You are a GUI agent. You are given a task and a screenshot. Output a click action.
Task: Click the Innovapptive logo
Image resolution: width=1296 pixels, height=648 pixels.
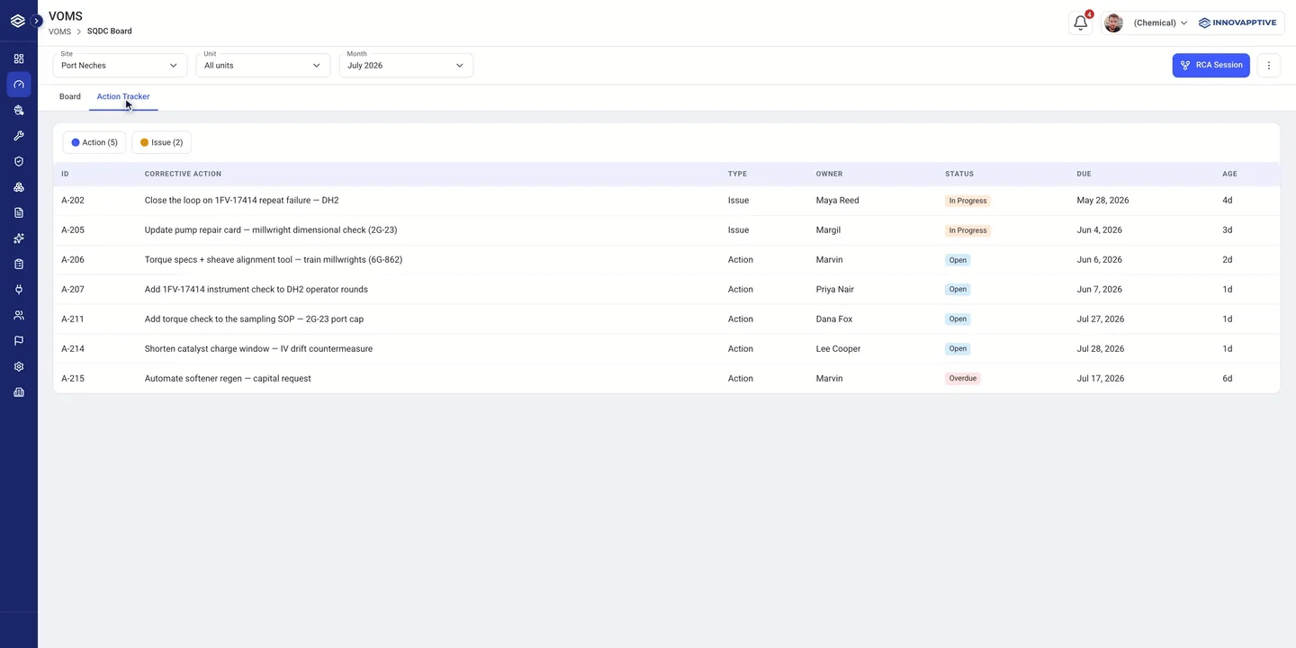pyautogui.click(x=1237, y=23)
